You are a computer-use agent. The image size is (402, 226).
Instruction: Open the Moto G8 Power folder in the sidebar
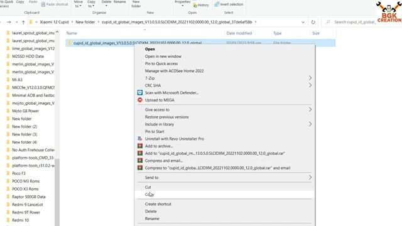pos(25,111)
